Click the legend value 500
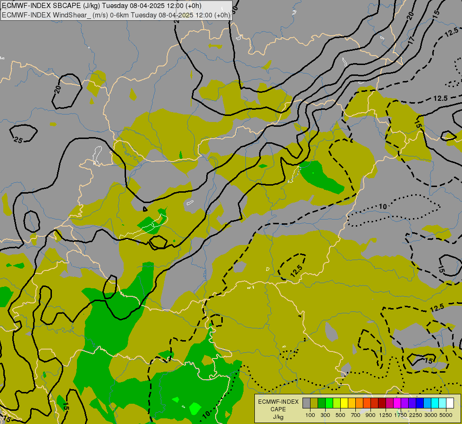 coord(340,415)
